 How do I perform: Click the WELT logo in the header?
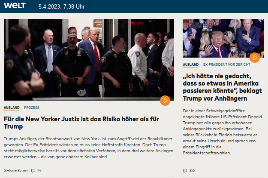point(15,6)
